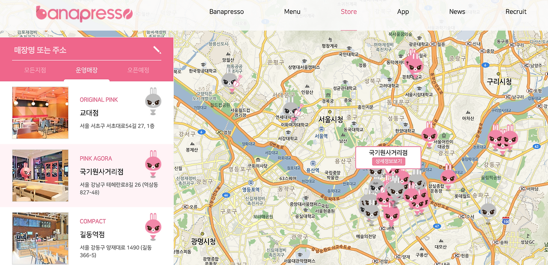
Task: Select the Store navigation item
Action: point(348,12)
